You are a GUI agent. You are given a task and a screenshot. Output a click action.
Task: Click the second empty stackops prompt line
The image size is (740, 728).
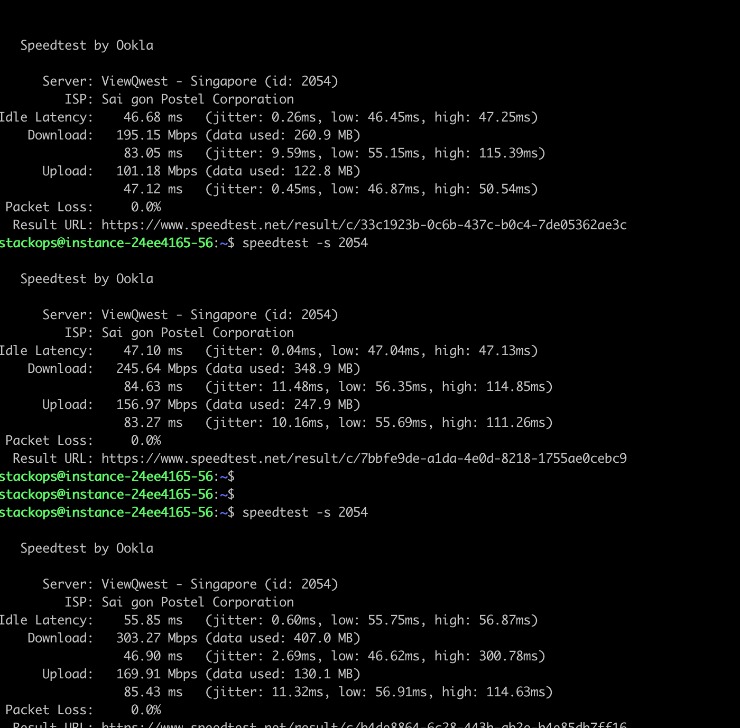point(117,494)
